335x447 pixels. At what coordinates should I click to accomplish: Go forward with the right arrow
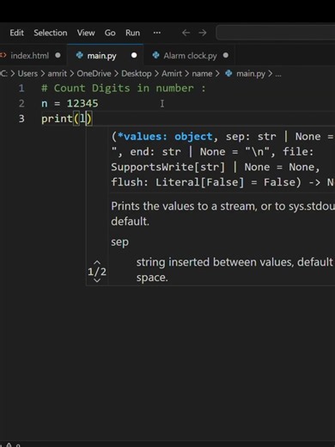203,33
